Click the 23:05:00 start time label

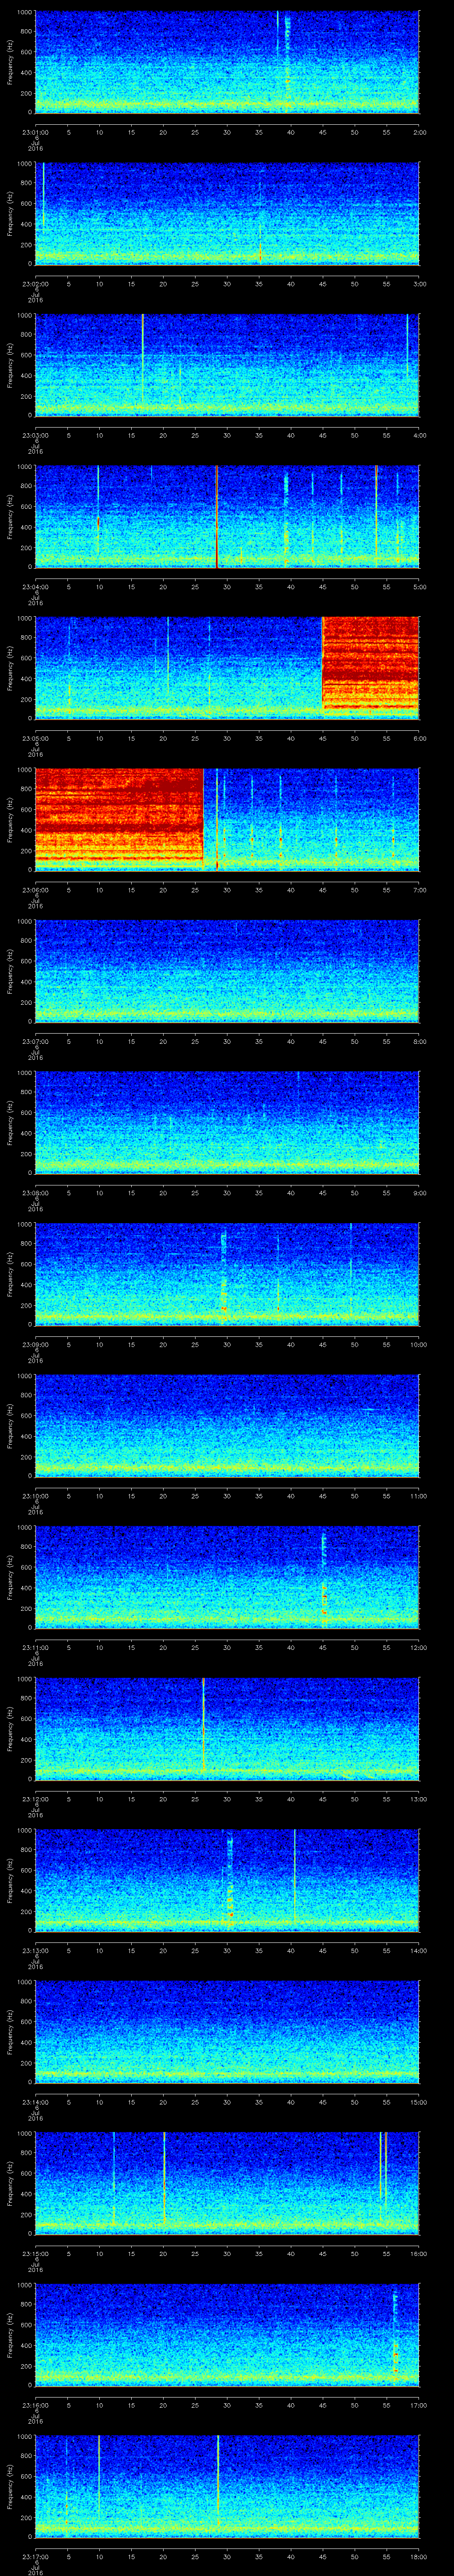(35, 738)
